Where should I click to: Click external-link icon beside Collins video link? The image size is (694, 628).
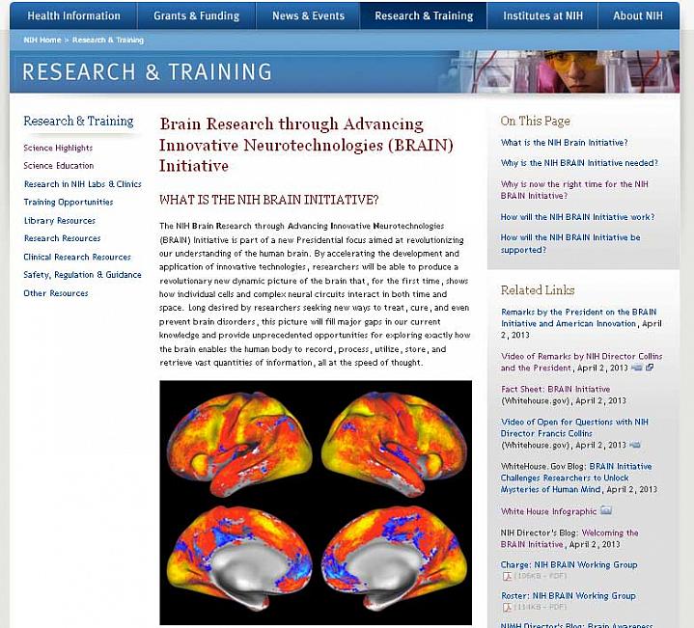pos(650,368)
